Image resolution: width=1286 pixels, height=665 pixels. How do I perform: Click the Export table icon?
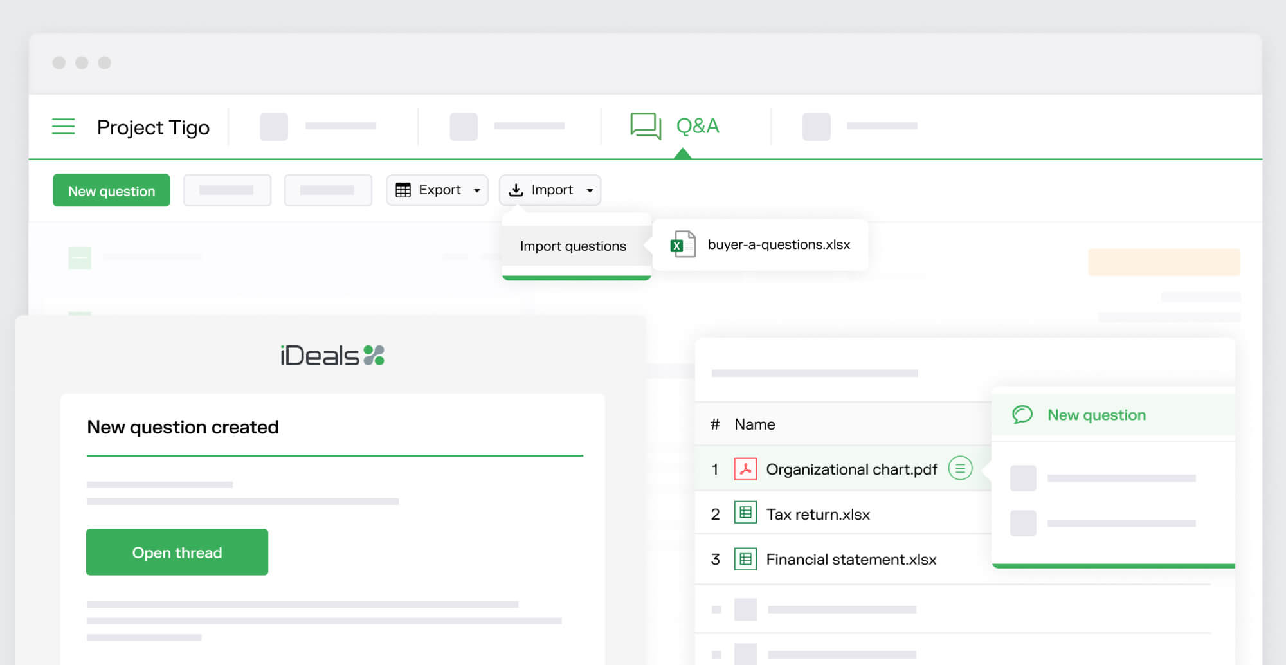coord(403,190)
